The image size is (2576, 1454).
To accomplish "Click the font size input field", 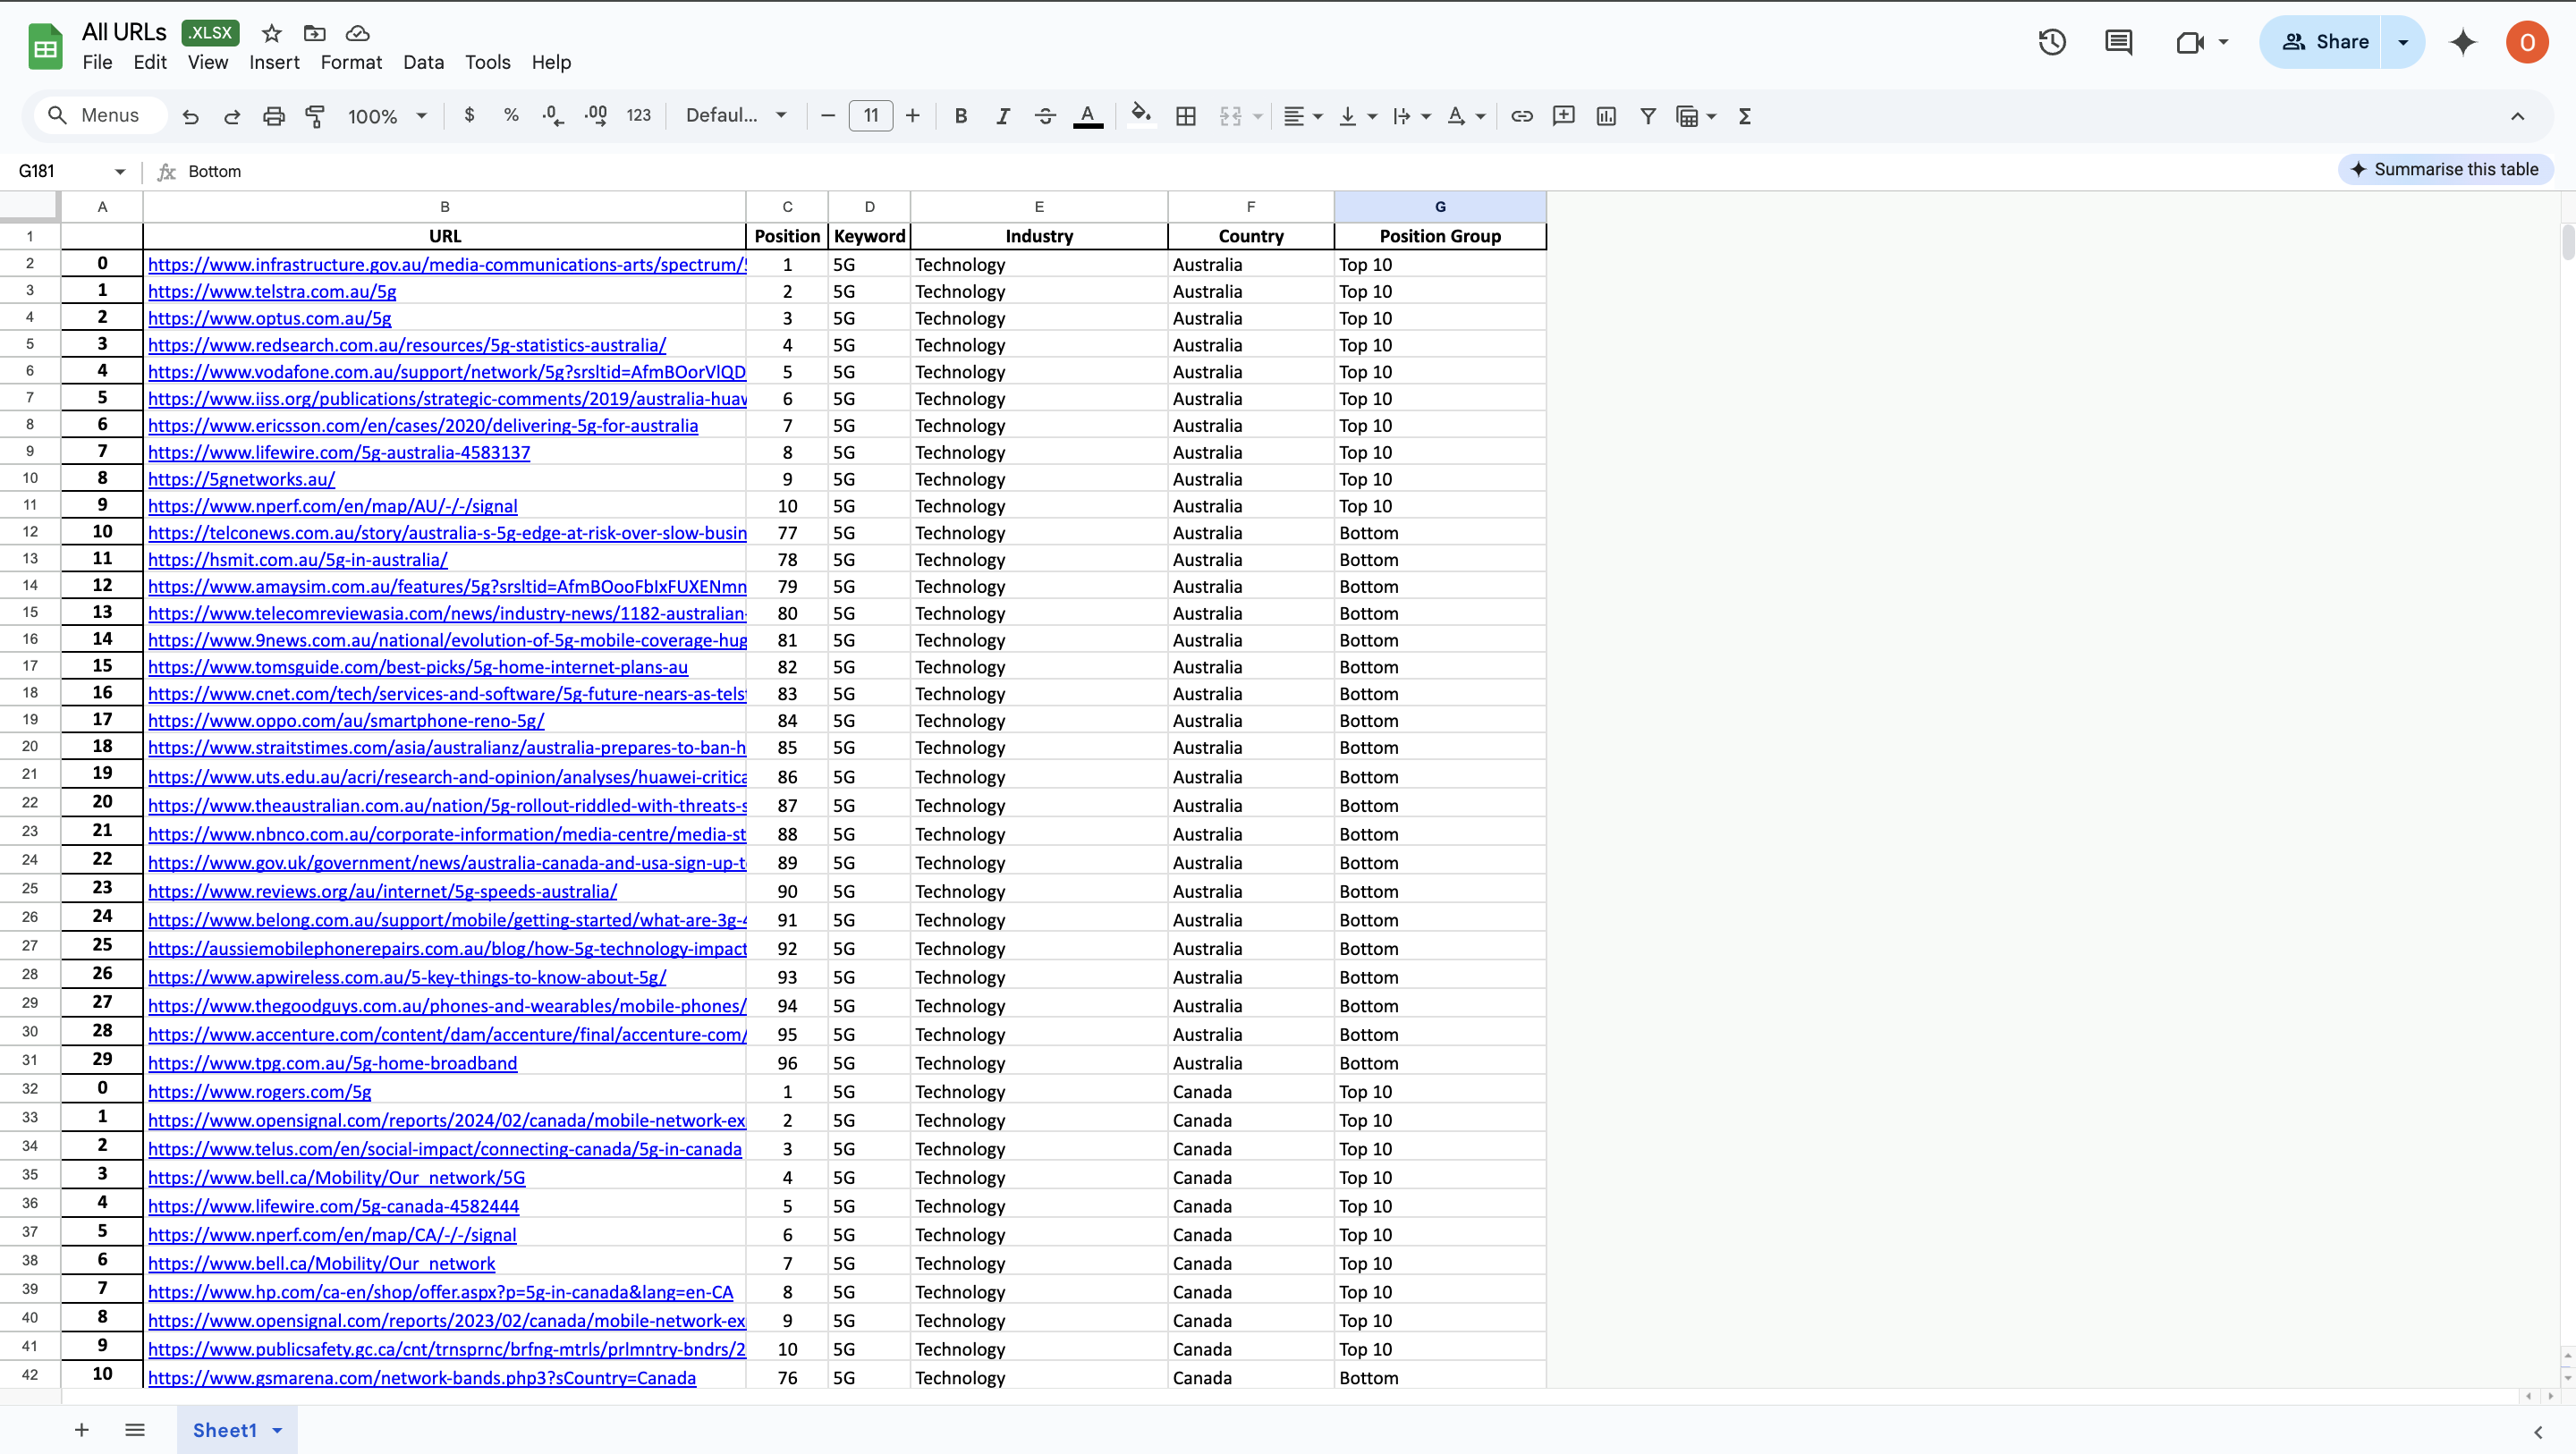I will (x=870, y=116).
